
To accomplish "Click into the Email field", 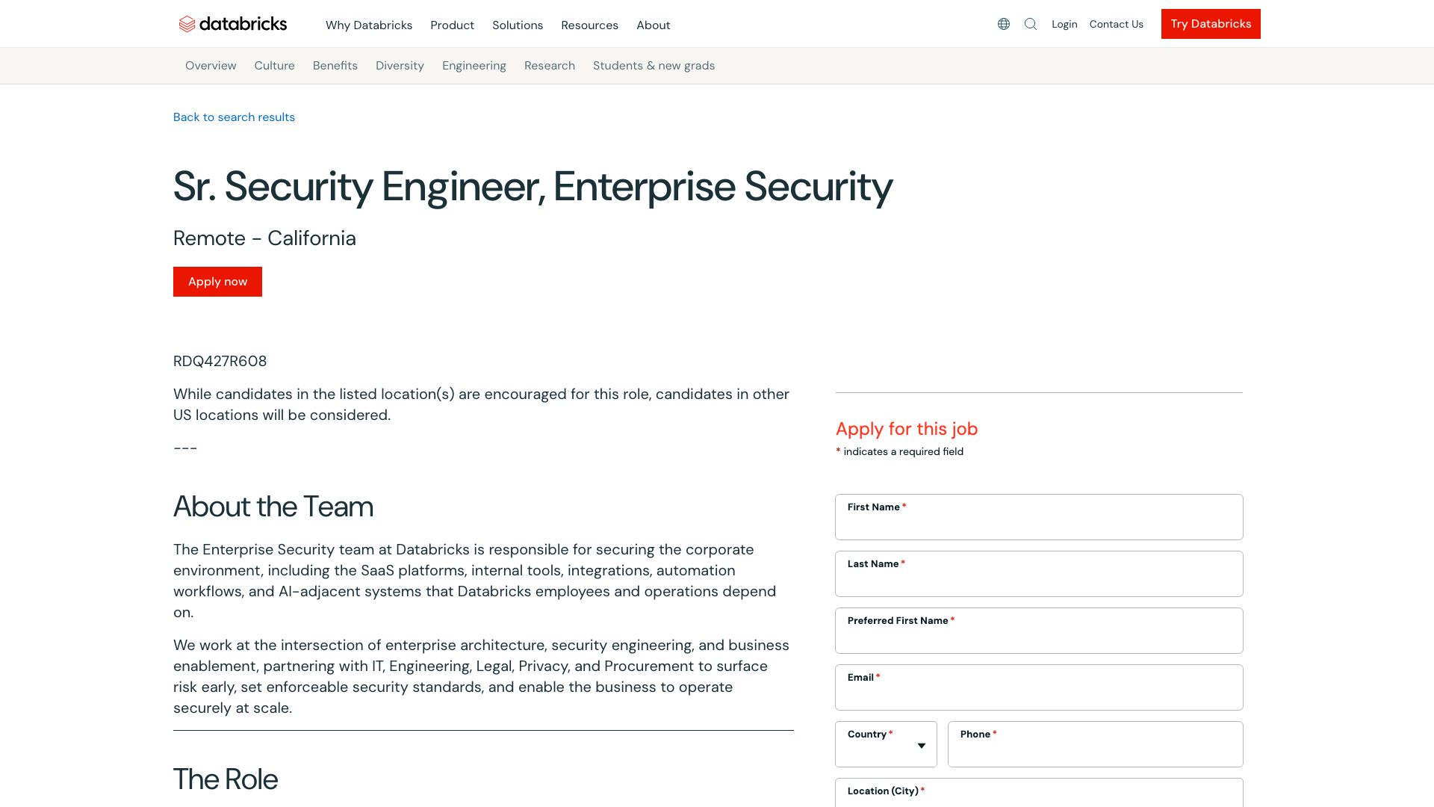I will point(1039,687).
